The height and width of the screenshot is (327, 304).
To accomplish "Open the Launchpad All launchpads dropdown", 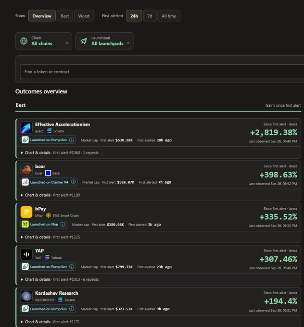I will coord(104,41).
